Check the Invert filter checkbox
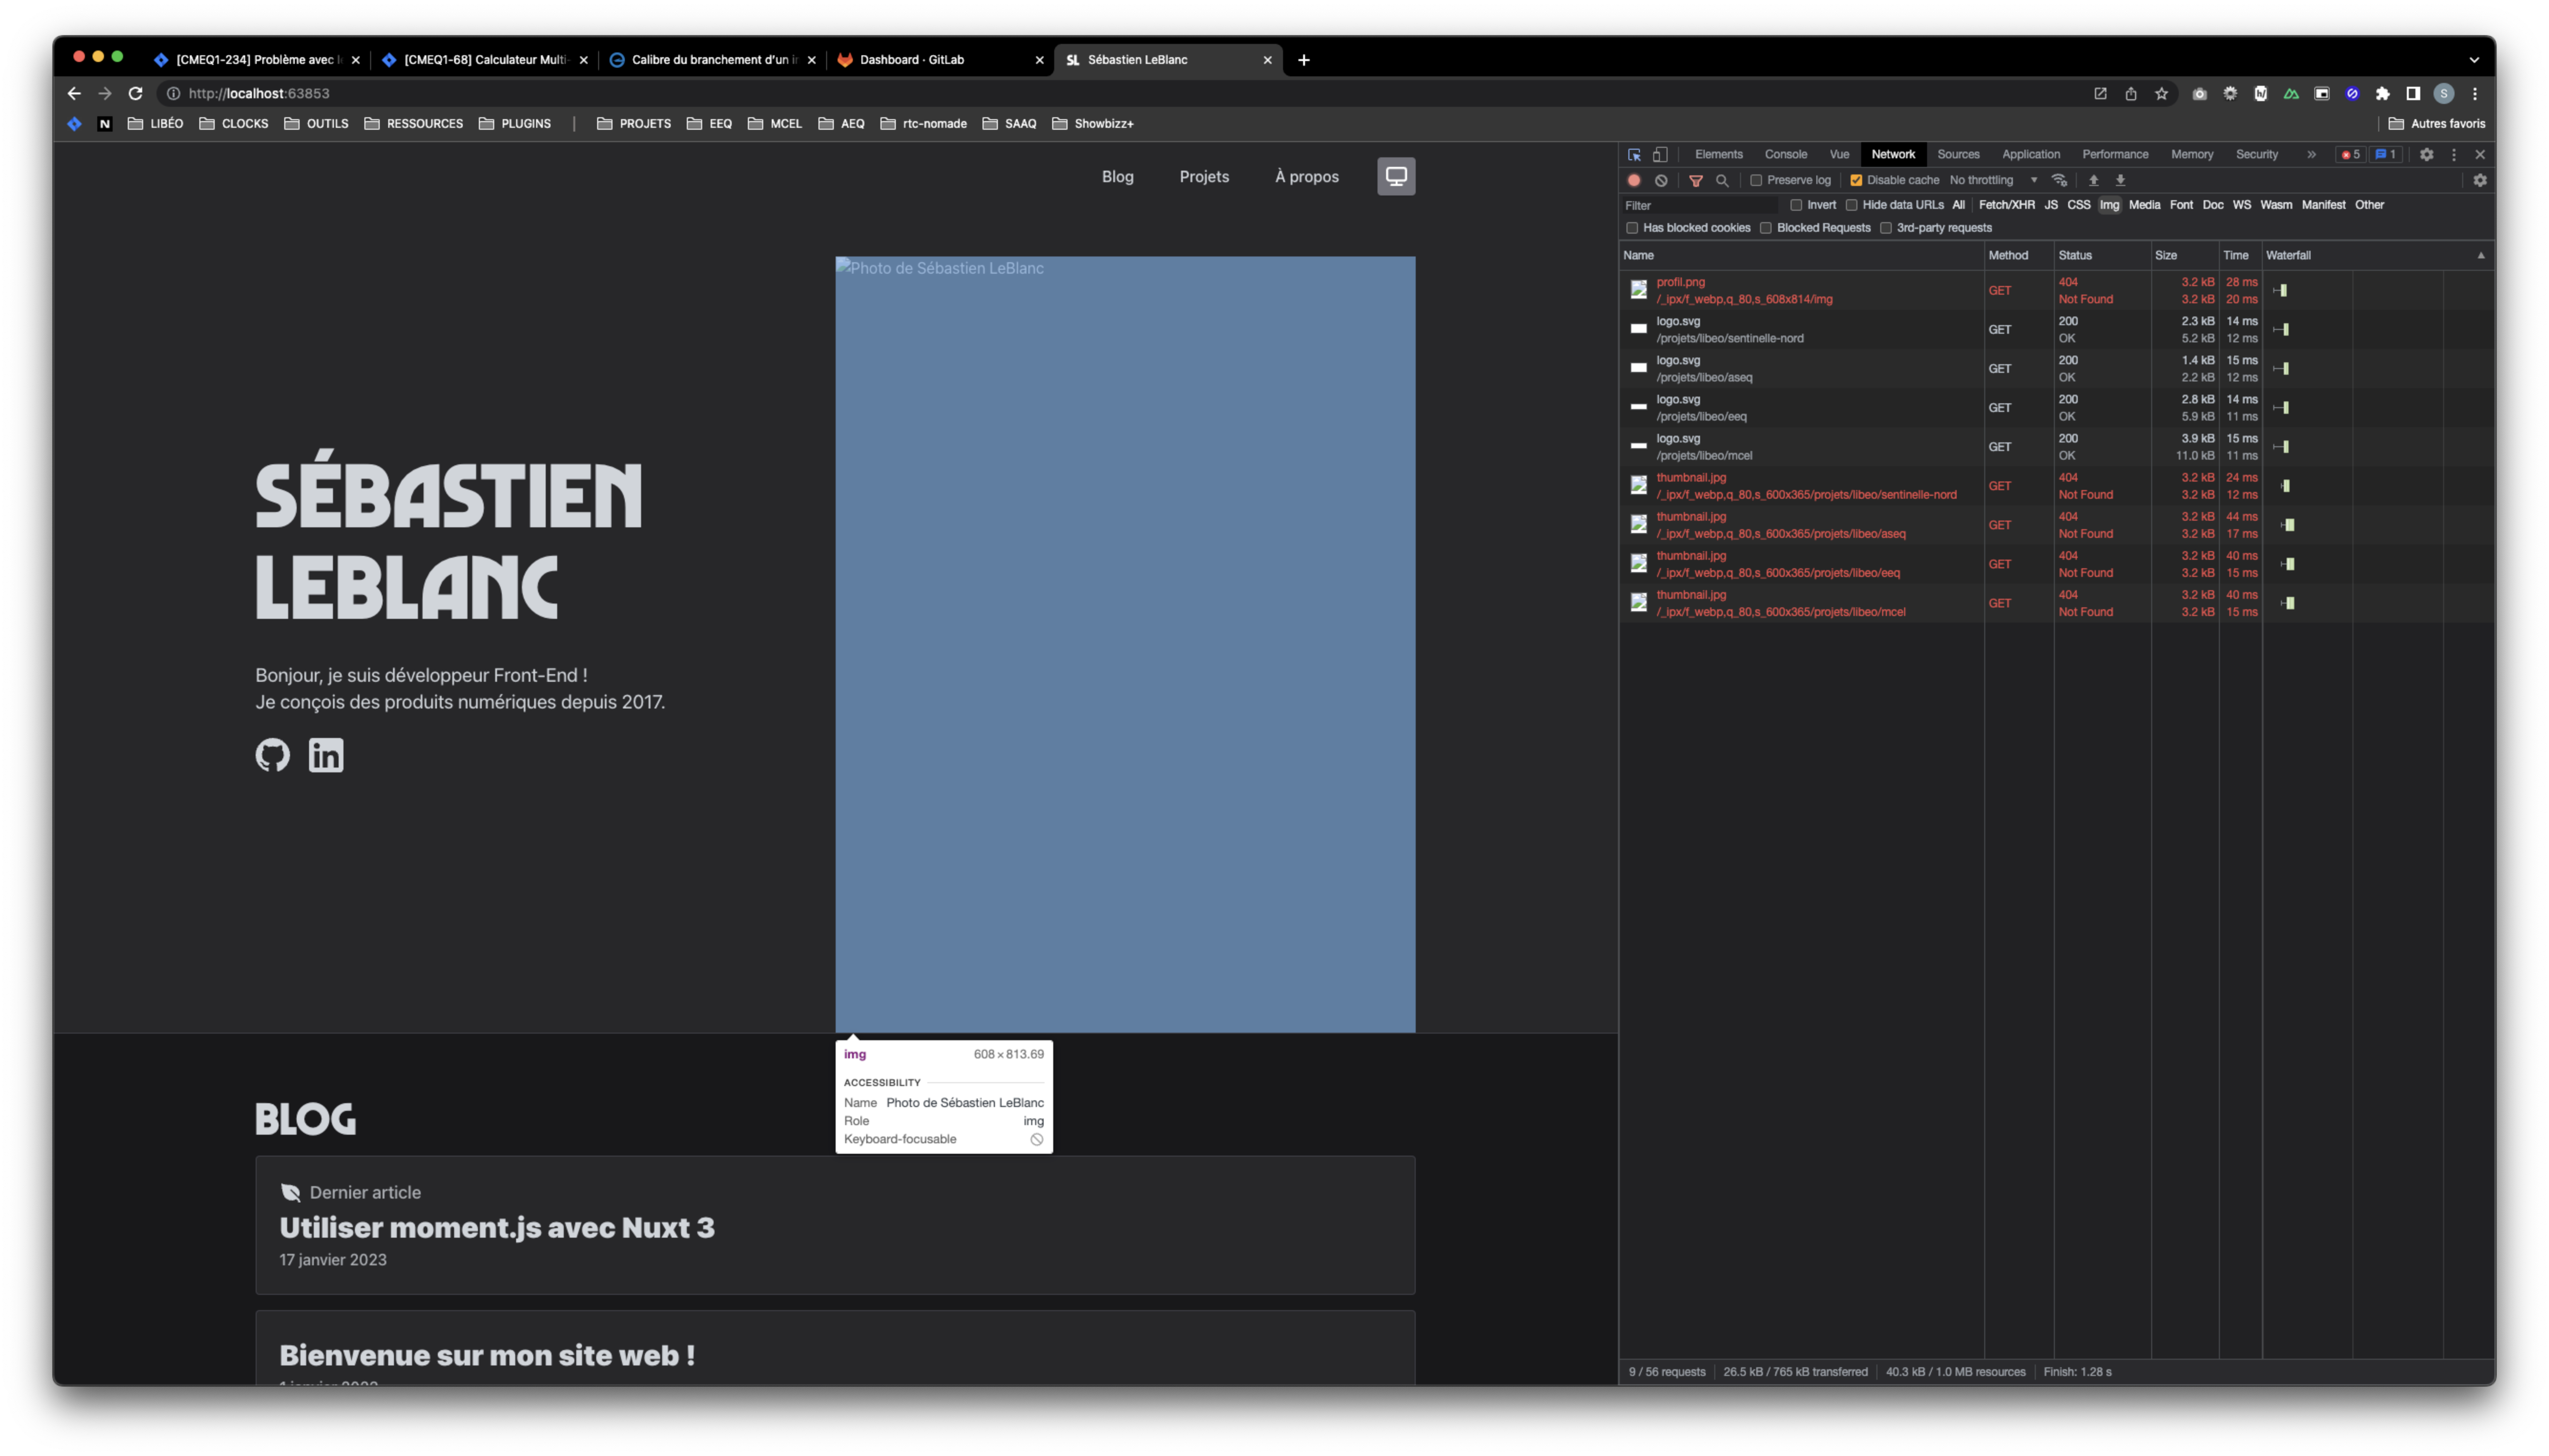The image size is (2549, 1456). tap(1796, 205)
